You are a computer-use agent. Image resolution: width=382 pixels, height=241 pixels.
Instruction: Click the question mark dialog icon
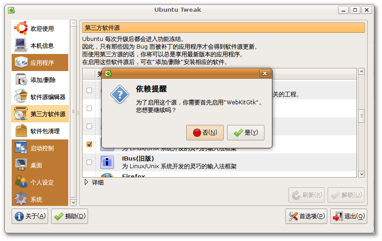point(119,94)
